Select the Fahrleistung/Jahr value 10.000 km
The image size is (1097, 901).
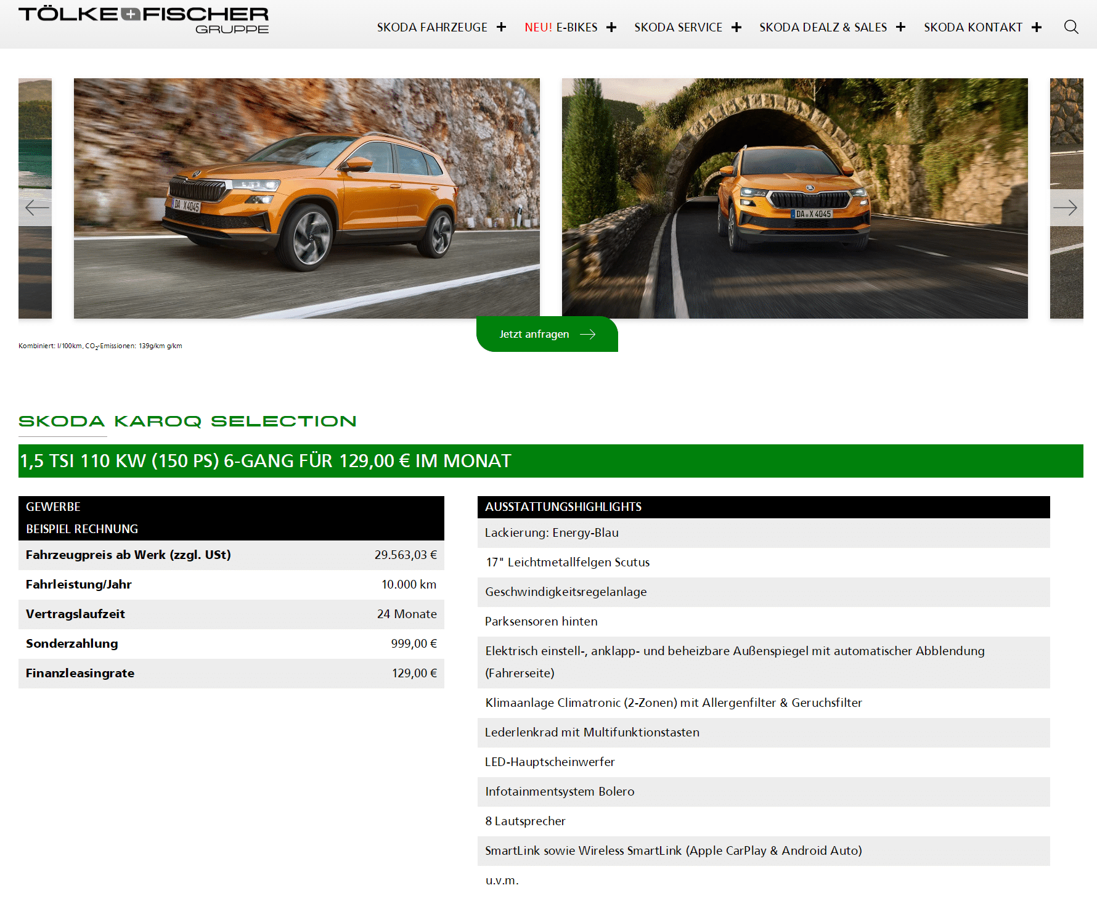coord(409,584)
